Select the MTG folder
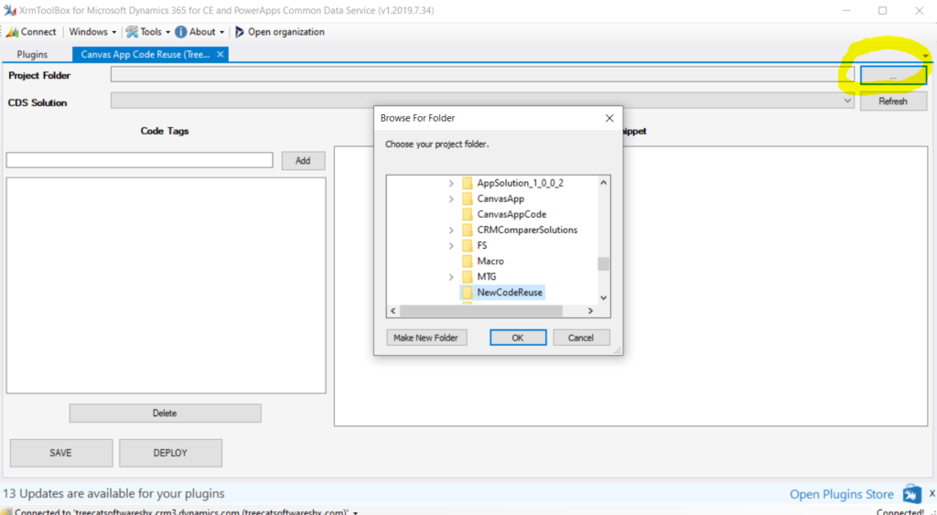The width and height of the screenshot is (937, 515). coord(487,276)
